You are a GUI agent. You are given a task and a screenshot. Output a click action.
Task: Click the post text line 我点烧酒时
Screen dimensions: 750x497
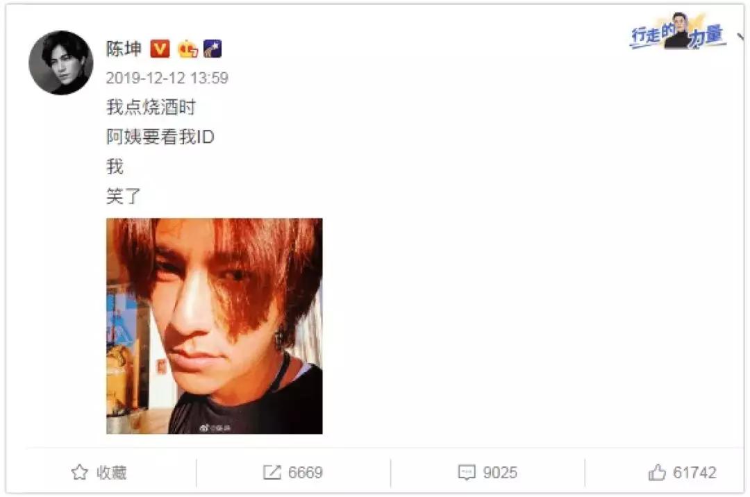(151, 107)
